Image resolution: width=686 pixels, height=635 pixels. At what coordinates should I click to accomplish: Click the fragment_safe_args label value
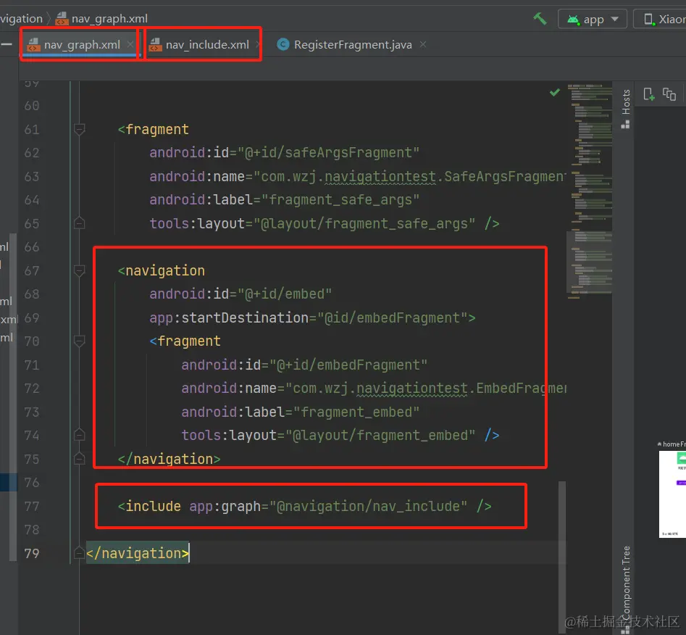coord(340,200)
